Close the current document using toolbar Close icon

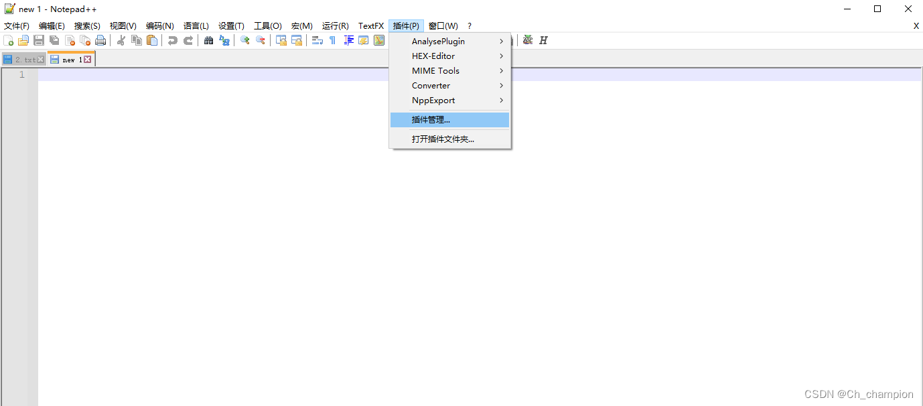point(70,40)
